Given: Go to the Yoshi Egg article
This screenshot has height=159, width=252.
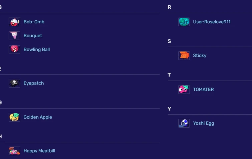Looking at the screenshot, I should 203,123.
